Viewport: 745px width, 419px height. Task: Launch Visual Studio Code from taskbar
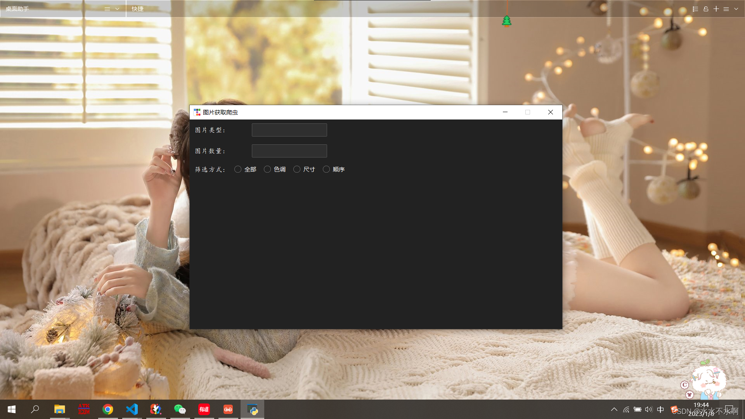click(132, 409)
